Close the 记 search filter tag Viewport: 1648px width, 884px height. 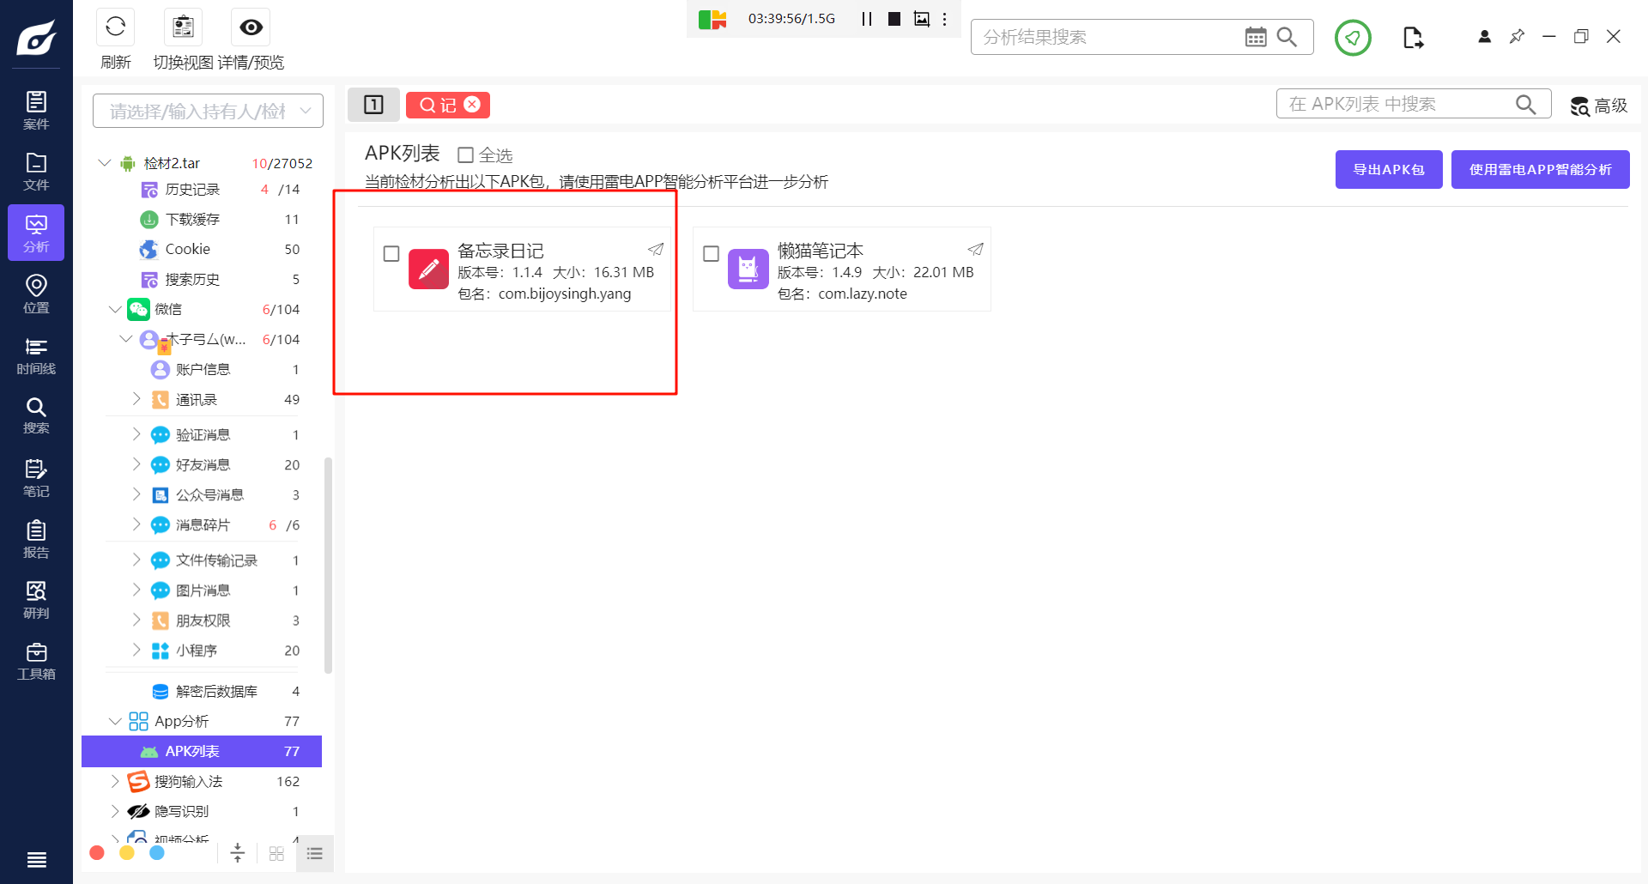[472, 105]
